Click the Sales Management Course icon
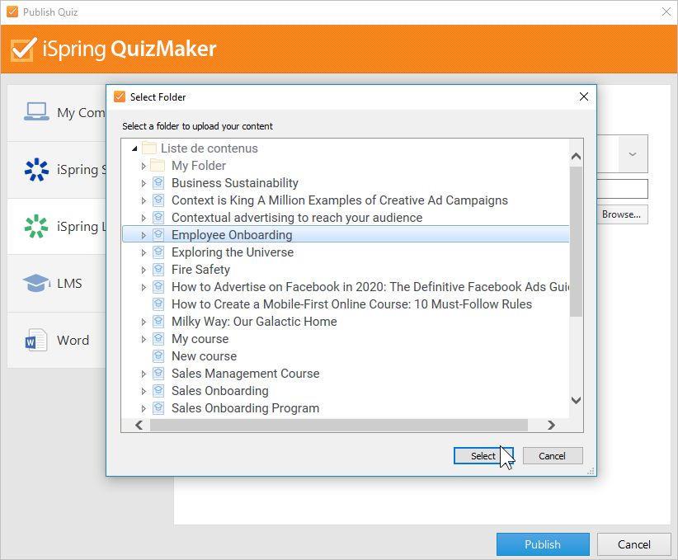Viewport: 678px width, 560px height. (x=158, y=373)
